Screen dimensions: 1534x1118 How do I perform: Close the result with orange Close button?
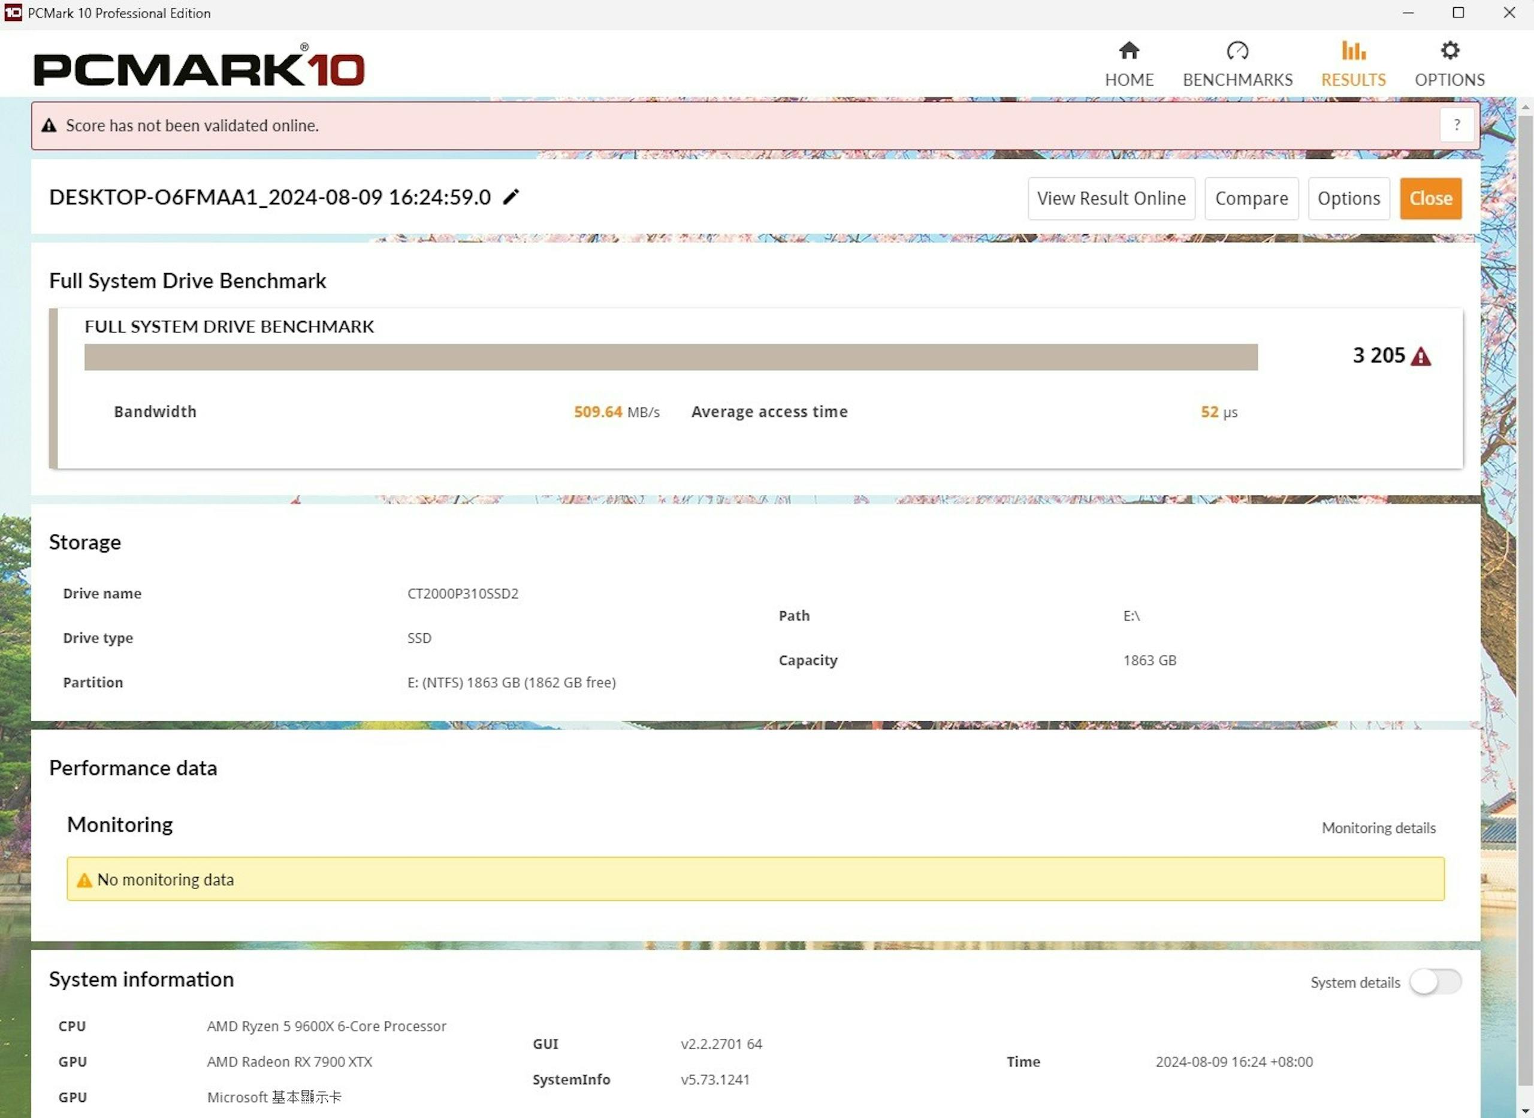pos(1430,198)
